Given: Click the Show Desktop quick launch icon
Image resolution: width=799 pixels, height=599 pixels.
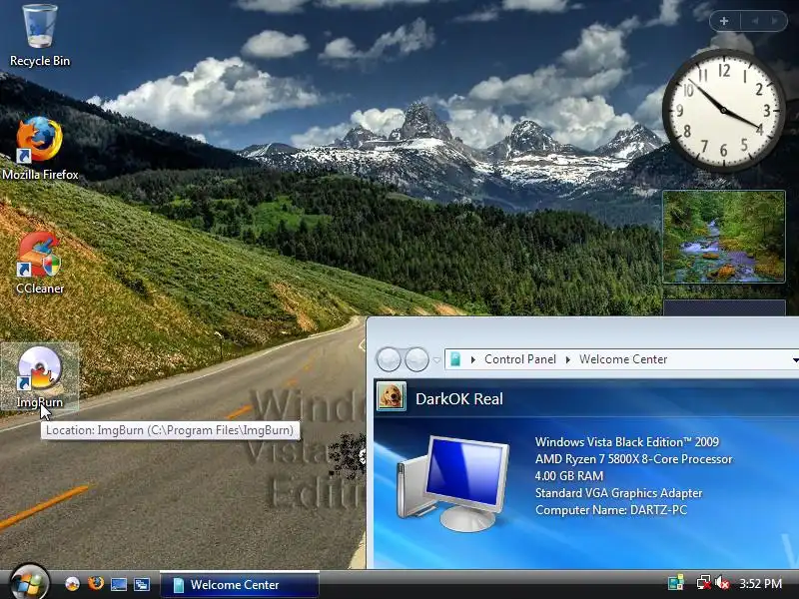Looking at the screenshot, I should pyautogui.click(x=118, y=584).
